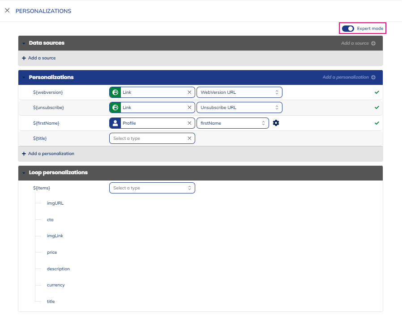Click the plus icon beside Add a personalization header
Image resolution: width=402 pixels, height=315 pixels.
(x=373, y=77)
